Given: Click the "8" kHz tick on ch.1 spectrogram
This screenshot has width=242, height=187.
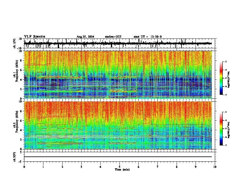Looking at the screenshot, I should tap(21, 61).
